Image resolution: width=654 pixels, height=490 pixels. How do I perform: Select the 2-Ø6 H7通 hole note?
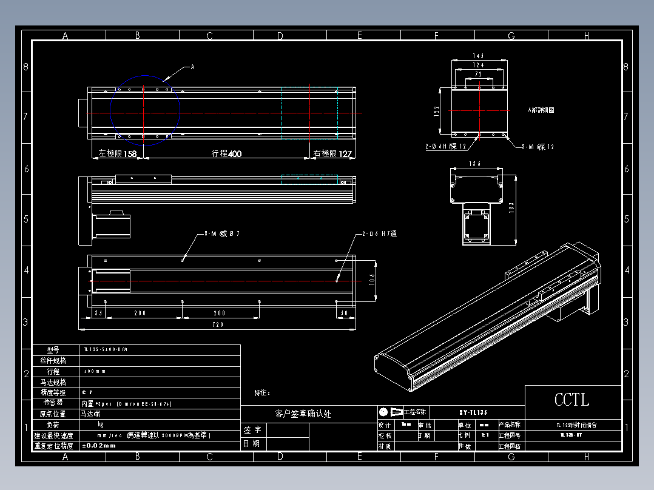(380, 233)
